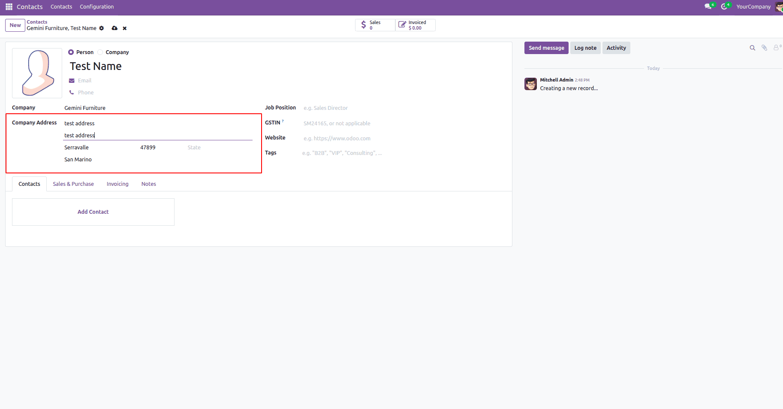Viewport: 783px width, 409px height.
Task: Open the conversations icon with badge 6
Action: (708, 6)
